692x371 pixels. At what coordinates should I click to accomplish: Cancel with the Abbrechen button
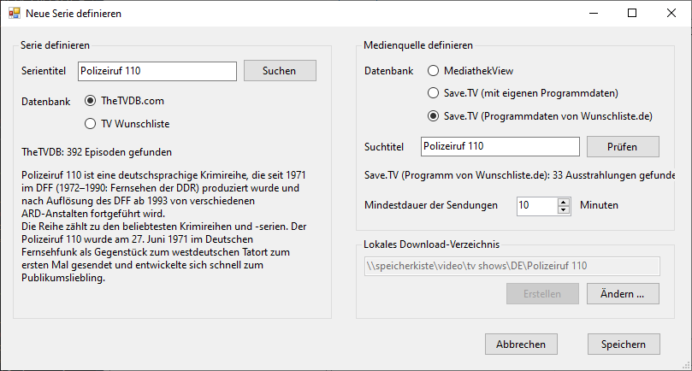pos(521,344)
